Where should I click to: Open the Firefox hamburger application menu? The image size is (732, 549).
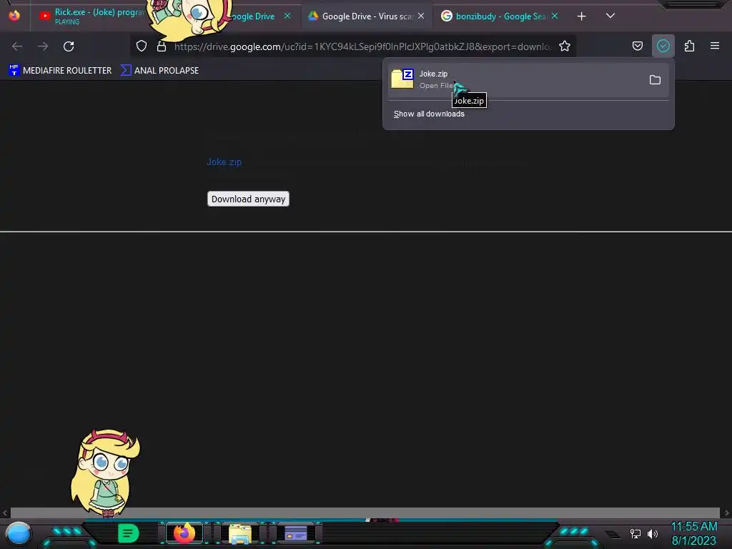tap(715, 46)
